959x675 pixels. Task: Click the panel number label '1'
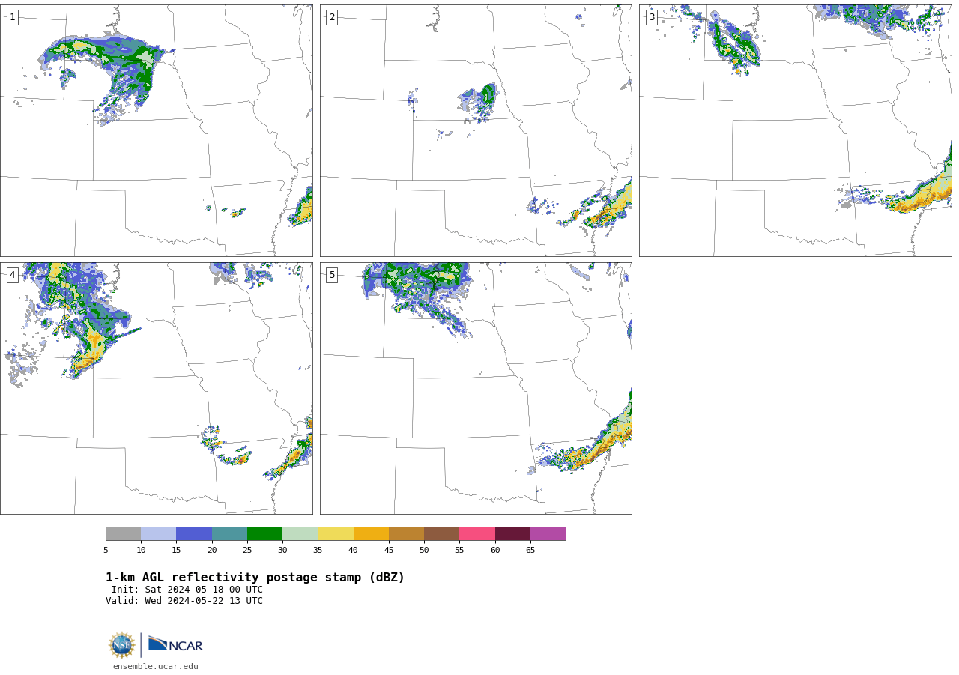pos(12,17)
